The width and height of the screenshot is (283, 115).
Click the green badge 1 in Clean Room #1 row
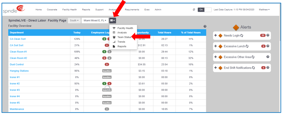(x=104, y=52)
